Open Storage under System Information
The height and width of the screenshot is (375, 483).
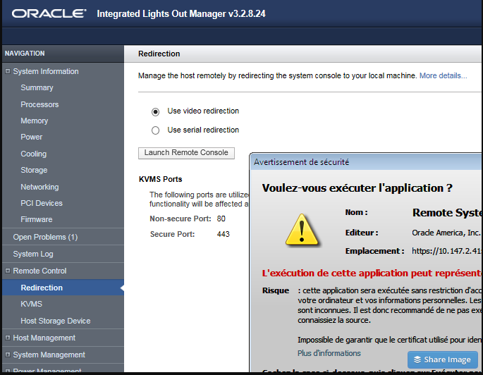coord(34,171)
